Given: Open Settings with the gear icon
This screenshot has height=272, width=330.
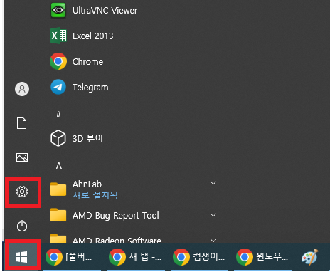Looking at the screenshot, I should coord(22,192).
